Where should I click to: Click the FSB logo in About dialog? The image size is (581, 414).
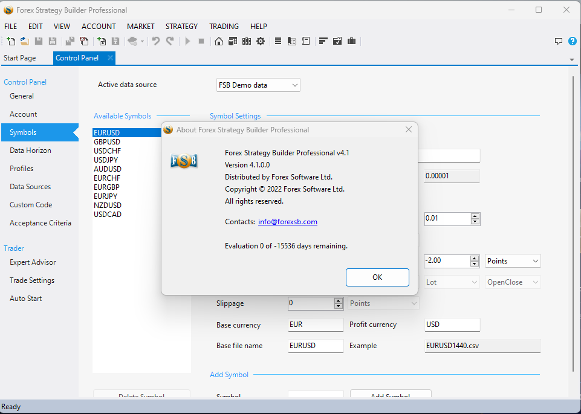tap(184, 161)
